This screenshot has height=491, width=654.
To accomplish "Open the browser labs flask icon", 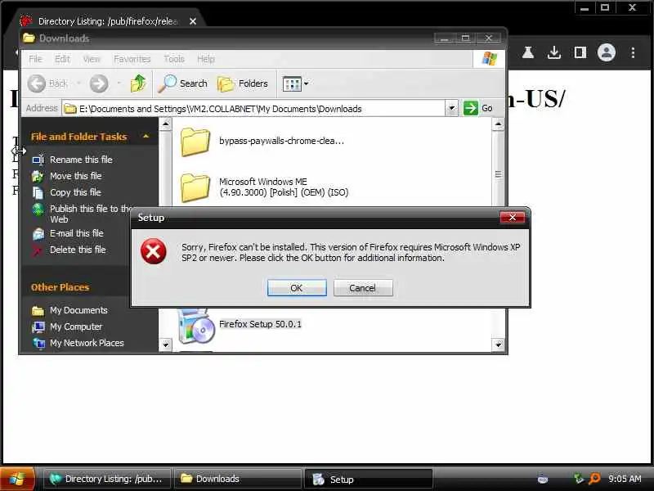I will 528,52.
